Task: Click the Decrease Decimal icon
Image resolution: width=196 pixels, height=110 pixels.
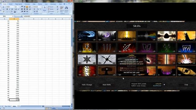Action: 37,12
